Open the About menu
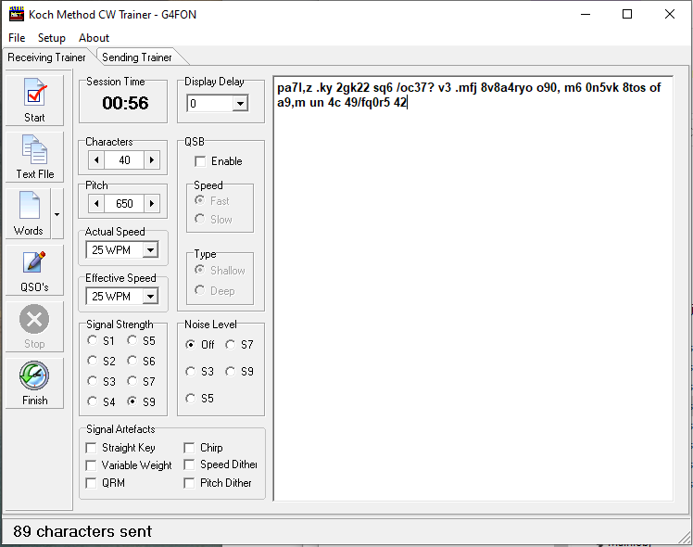This screenshot has height=547, width=693. pos(94,38)
